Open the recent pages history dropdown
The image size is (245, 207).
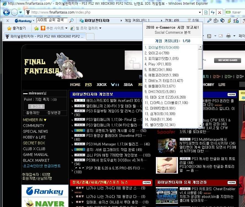(x=21, y=12)
